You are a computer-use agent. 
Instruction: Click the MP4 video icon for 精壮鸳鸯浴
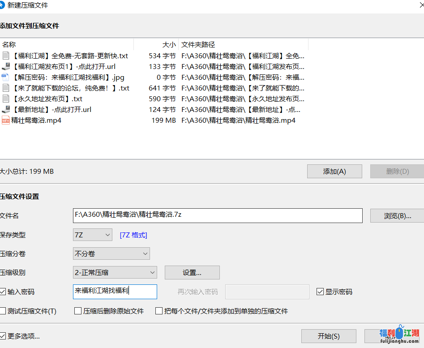6,120
